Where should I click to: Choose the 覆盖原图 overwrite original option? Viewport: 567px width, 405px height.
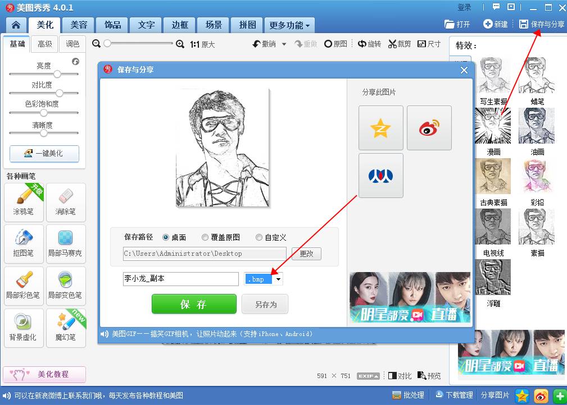[206, 237]
